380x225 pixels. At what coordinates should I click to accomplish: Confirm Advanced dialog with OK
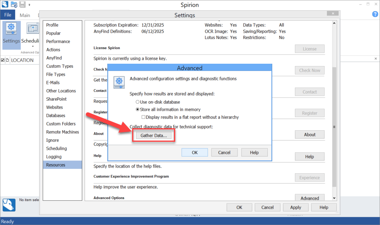tap(195, 153)
